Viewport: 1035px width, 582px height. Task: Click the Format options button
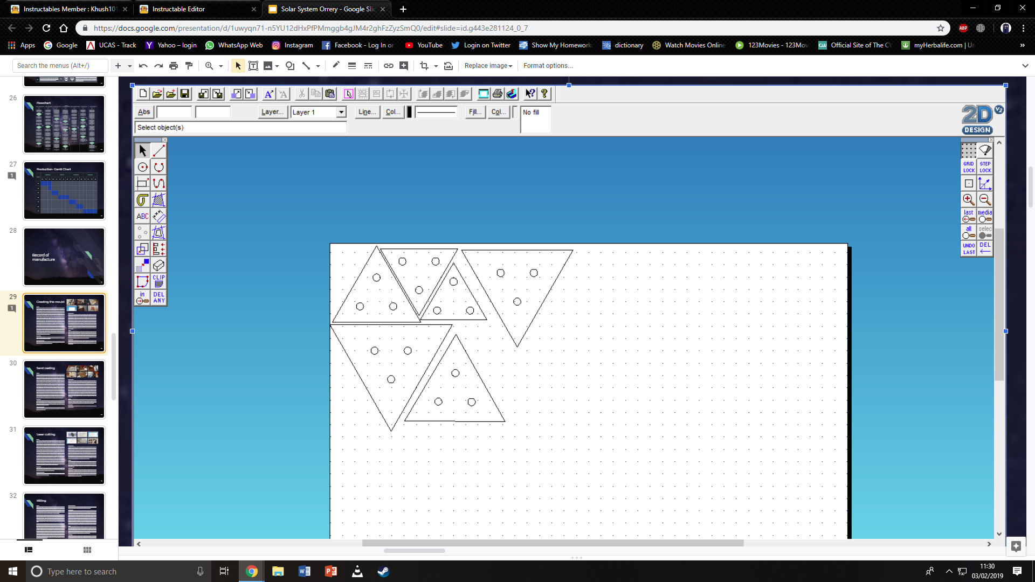[548, 66]
